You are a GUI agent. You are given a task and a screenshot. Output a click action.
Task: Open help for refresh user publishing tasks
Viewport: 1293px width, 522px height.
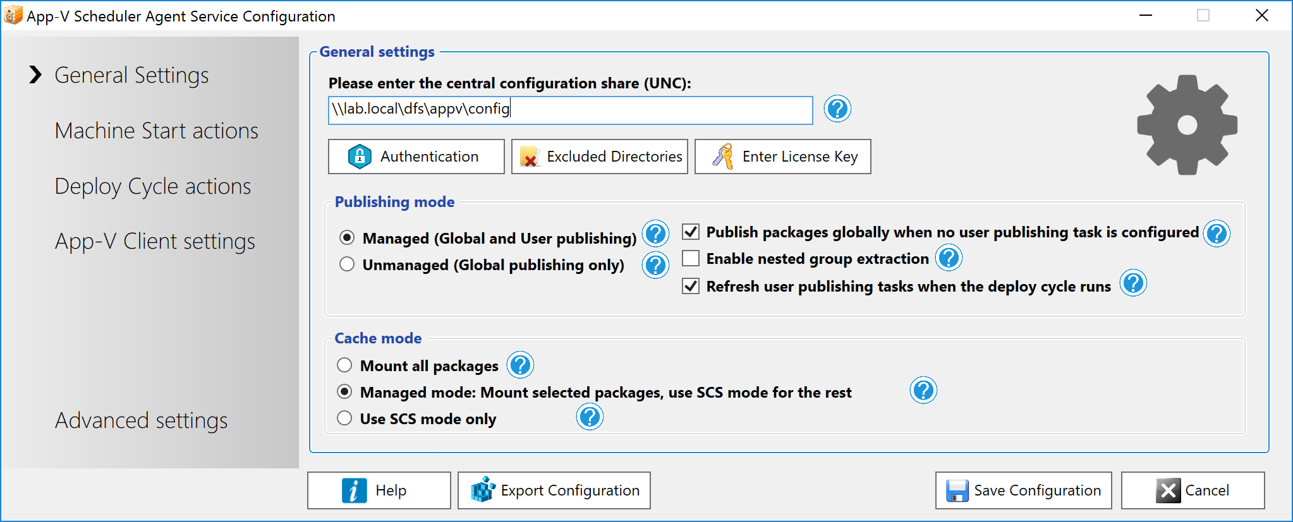(1133, 283)
